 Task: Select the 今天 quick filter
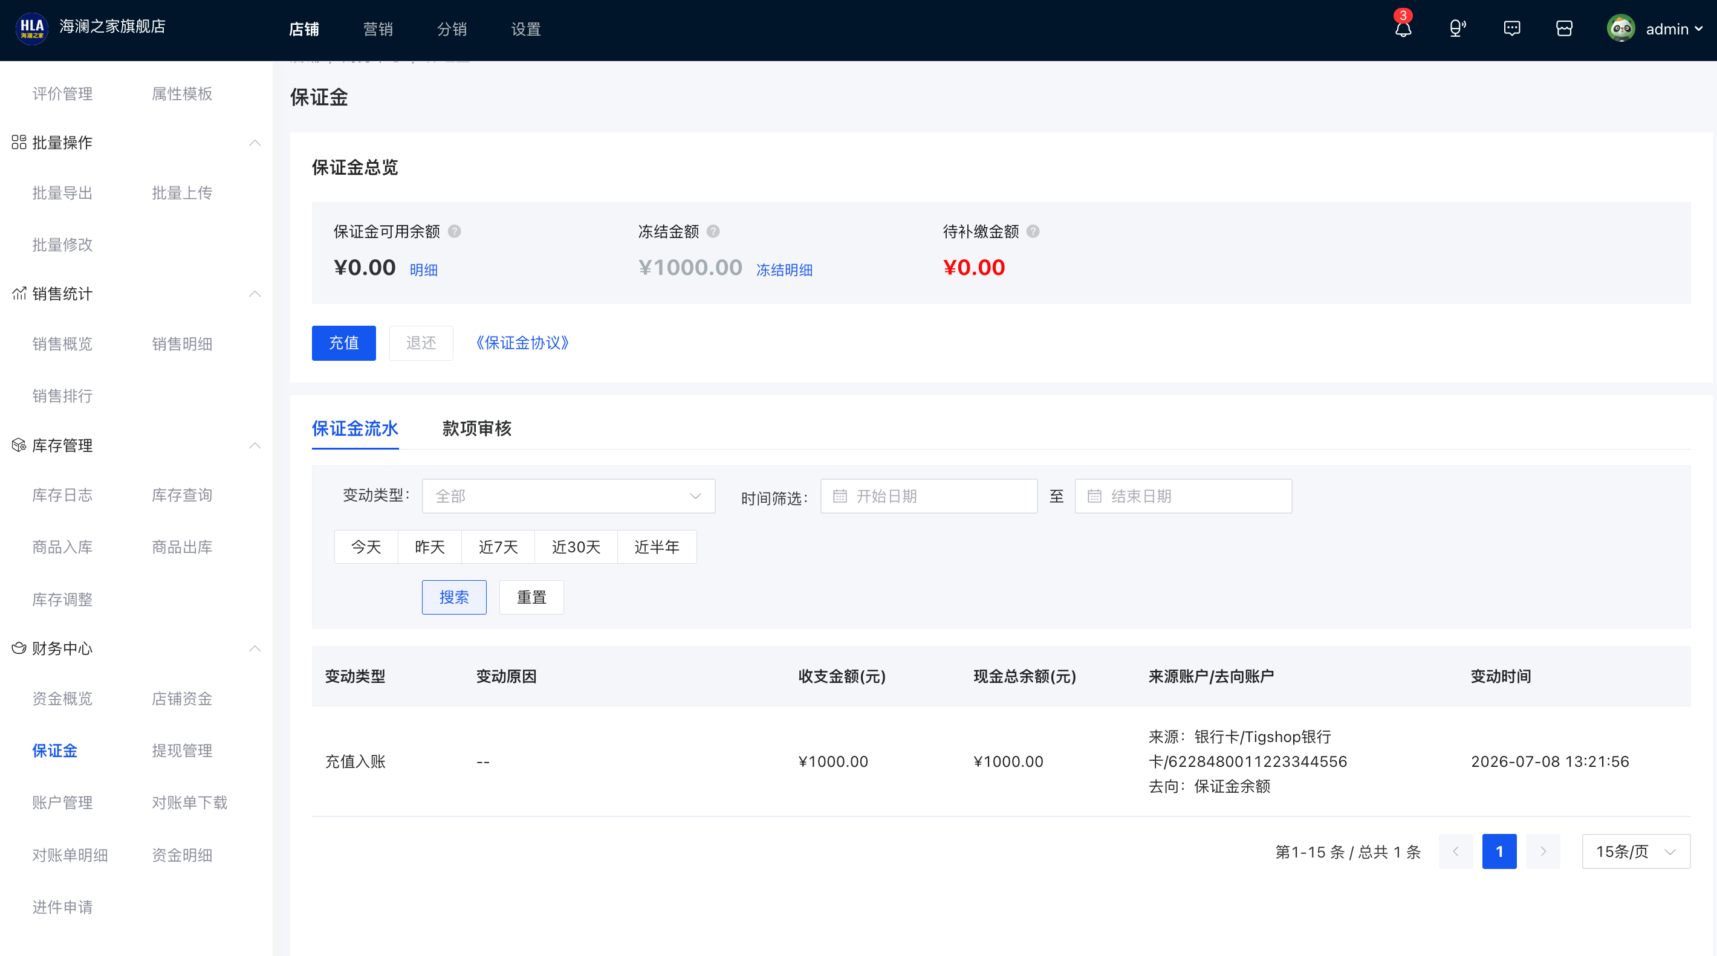366,547
